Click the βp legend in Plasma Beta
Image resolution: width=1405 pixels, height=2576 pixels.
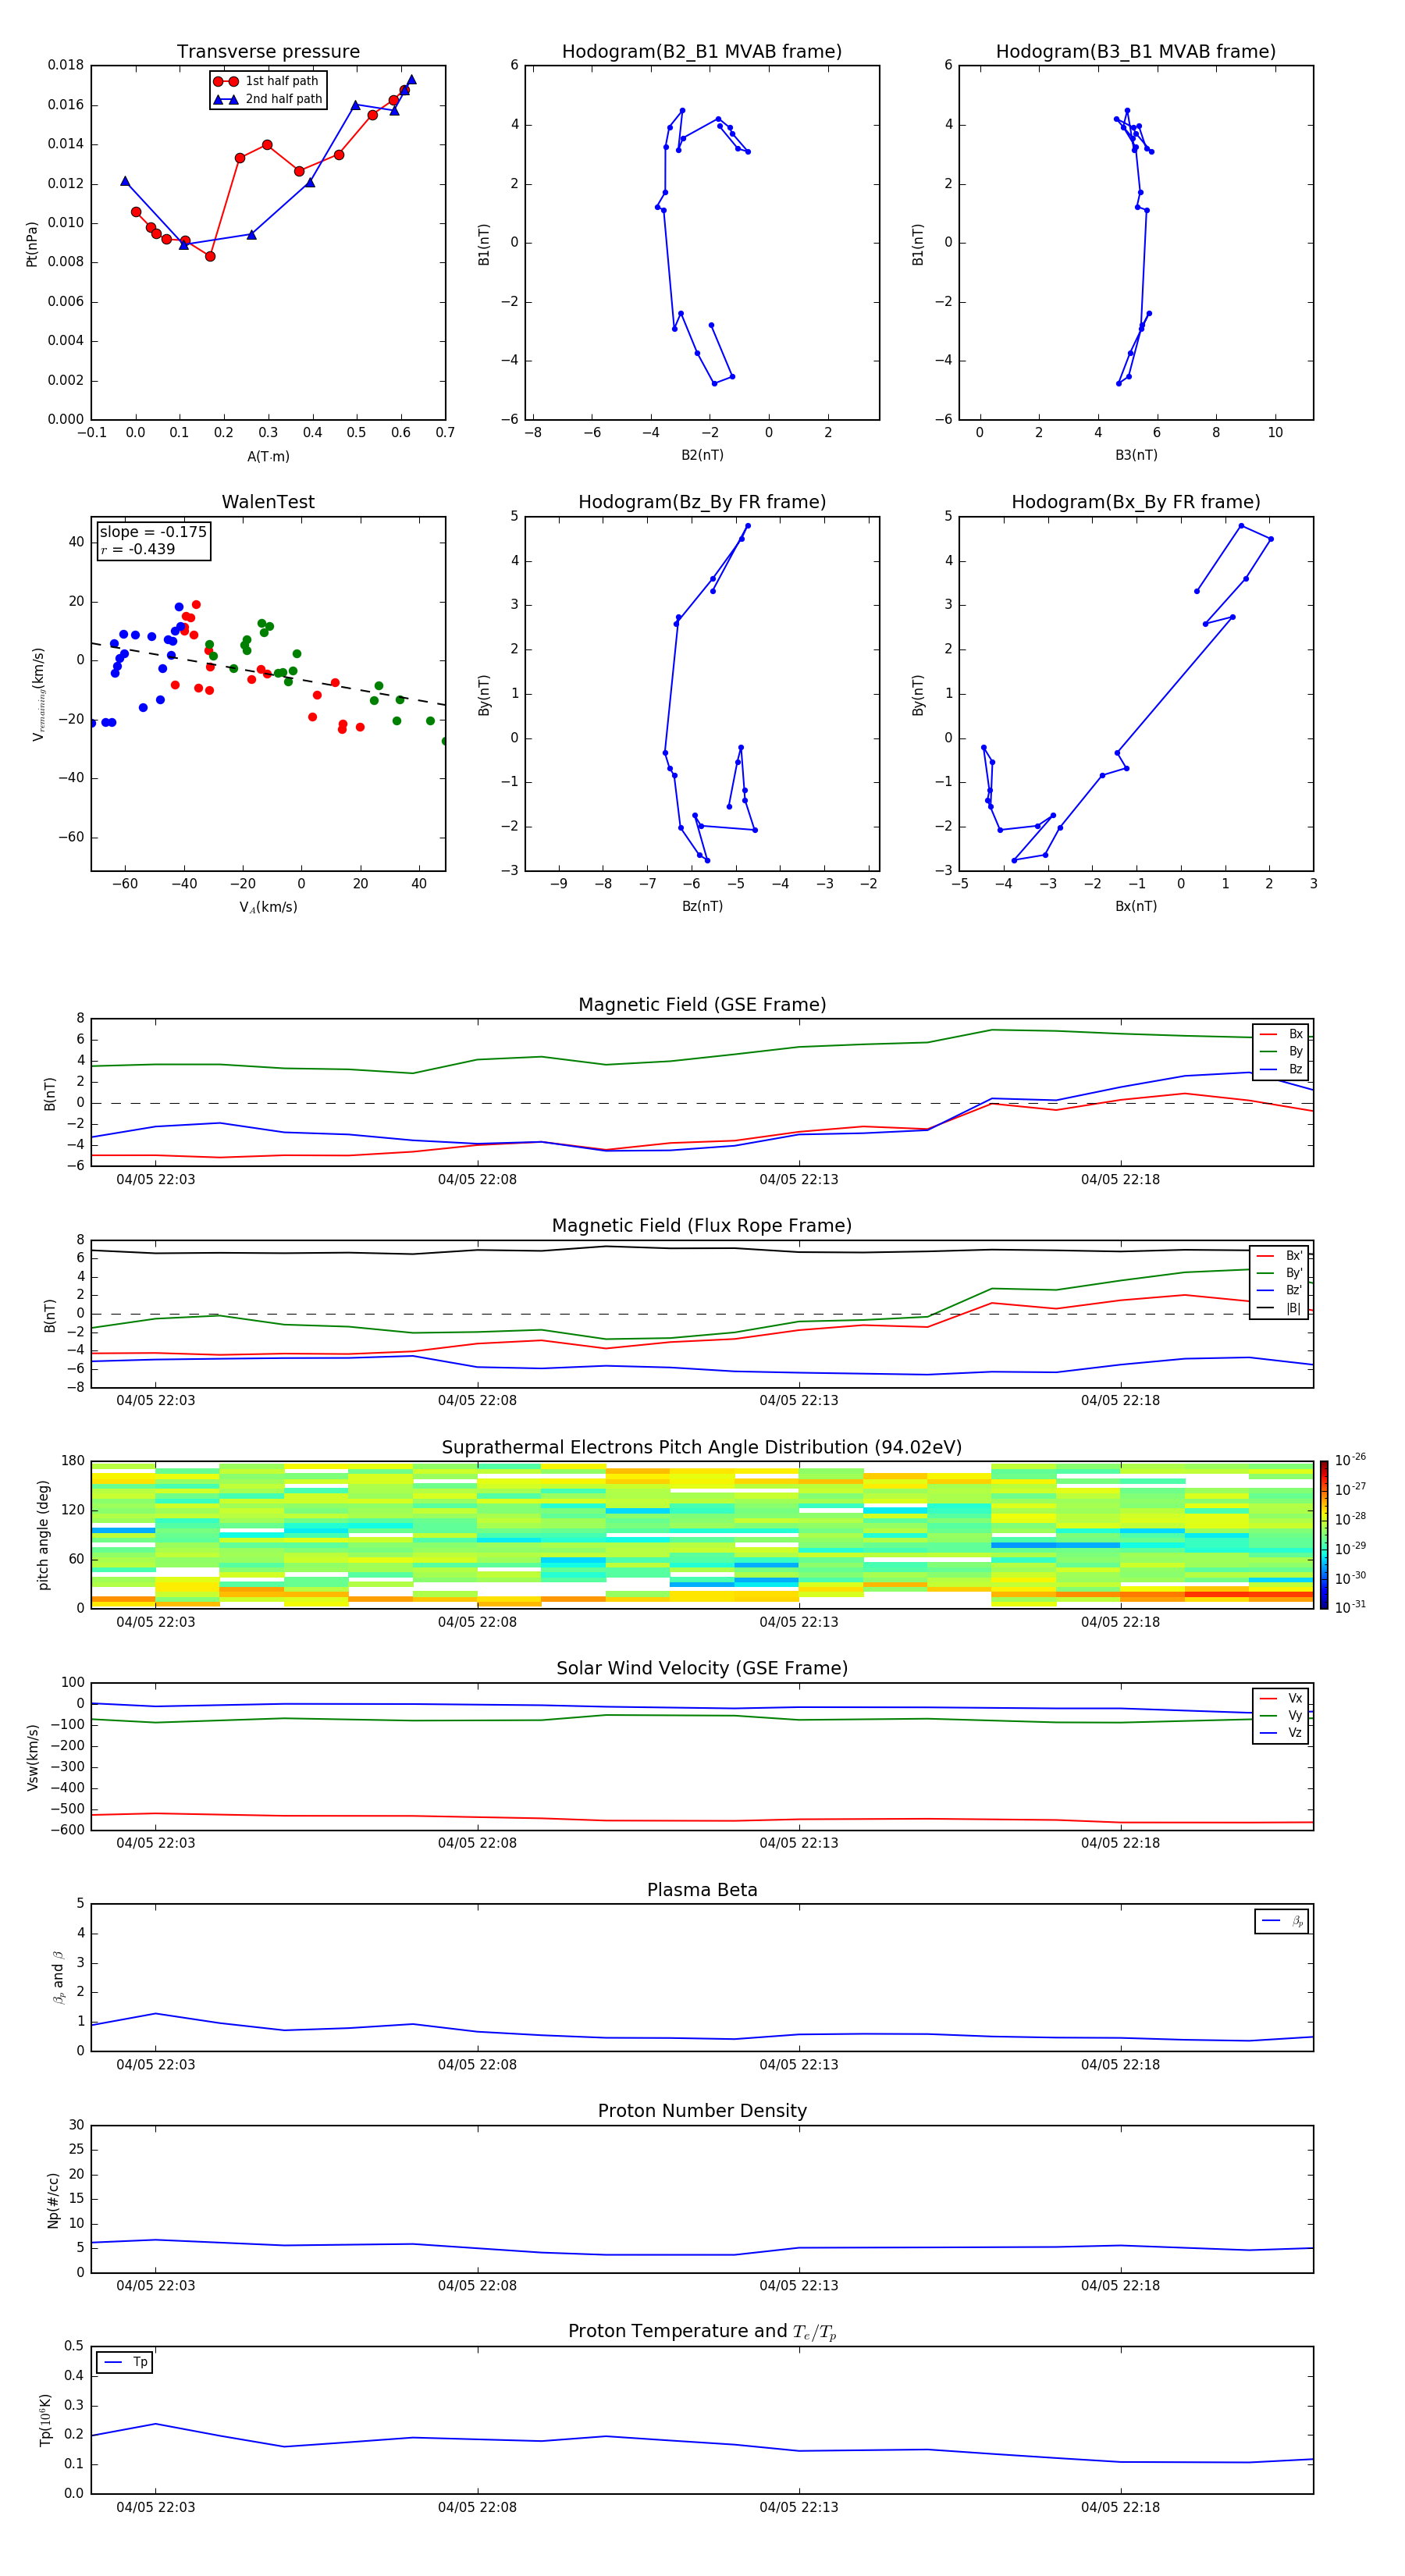click(x=1282, y=1921)
